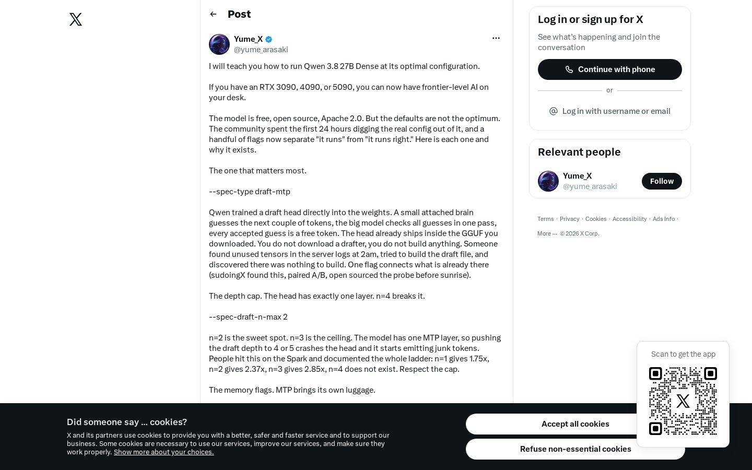Go back using the arrow icon
The width and height of the screenshot is (752, 470).
[213, 14]
